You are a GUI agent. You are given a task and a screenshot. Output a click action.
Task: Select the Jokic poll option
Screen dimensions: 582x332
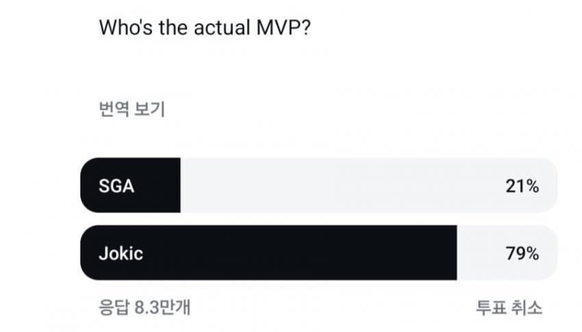[x=318, y=253]
